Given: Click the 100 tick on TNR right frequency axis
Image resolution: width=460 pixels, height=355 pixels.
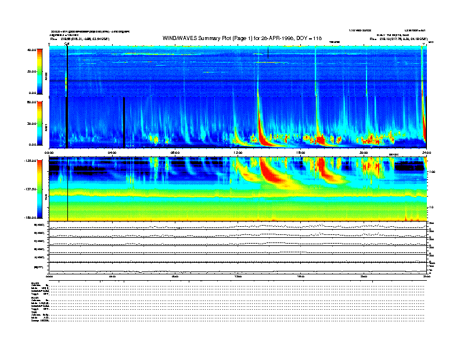Looking at the screenshot, I should (x=432, y=172).
